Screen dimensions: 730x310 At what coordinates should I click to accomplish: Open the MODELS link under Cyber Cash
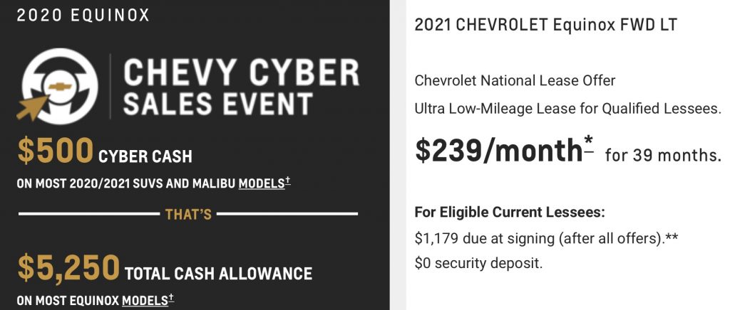(x=261, y=183)
